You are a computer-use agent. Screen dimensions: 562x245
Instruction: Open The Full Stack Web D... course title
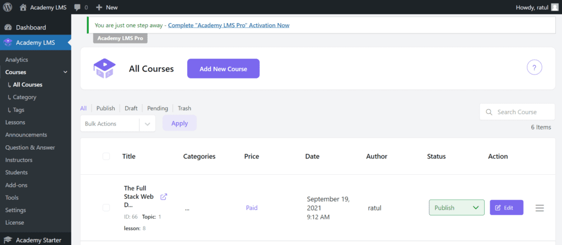pyautogui.click(x=139, y=197)
